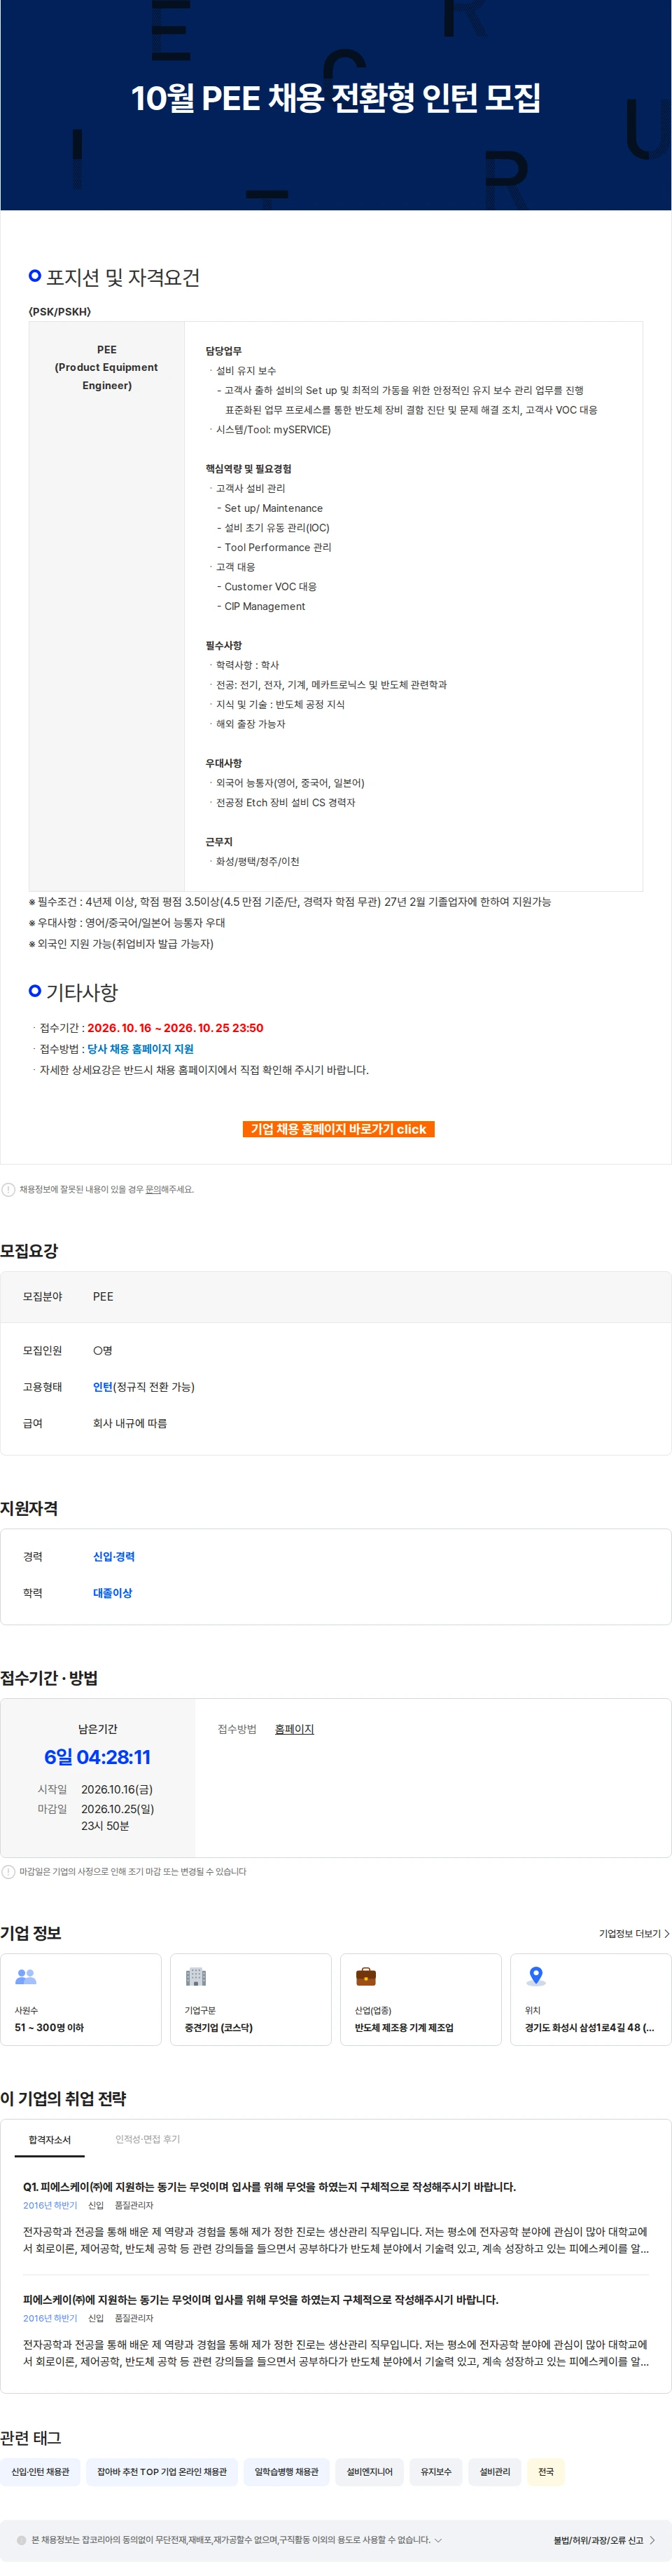Viewport: 672px width, 2576px height.
Task: Switch to the 합격자소서 tab
Action: [x=50, y=2140]
